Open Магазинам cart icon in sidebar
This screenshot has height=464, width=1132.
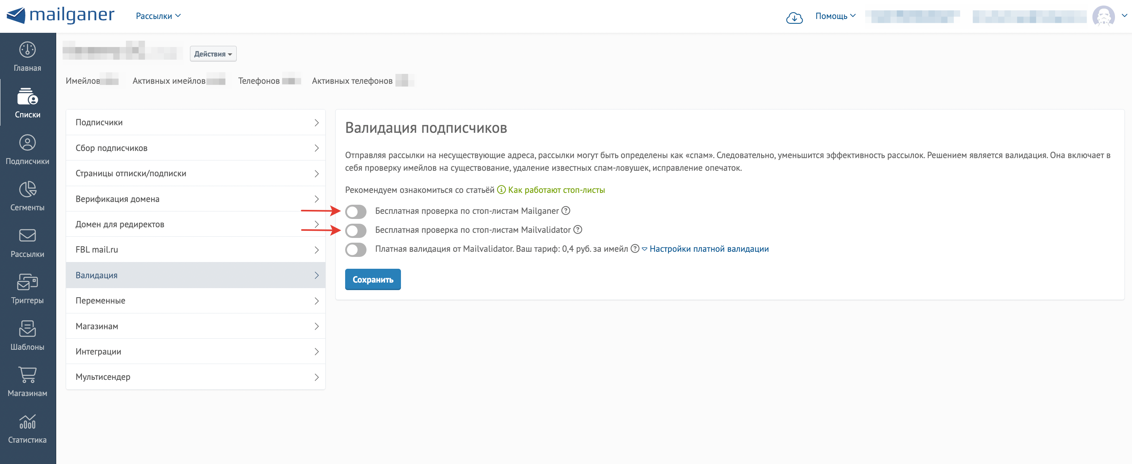point(27,375)
